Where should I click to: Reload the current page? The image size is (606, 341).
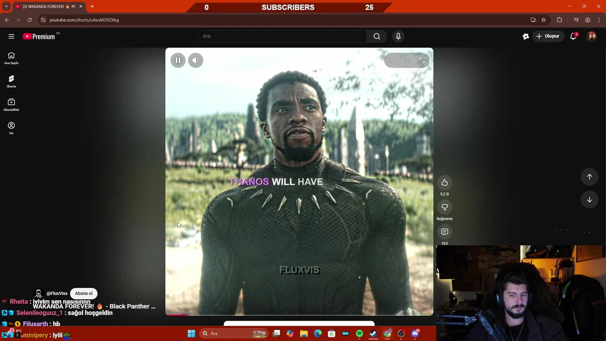pyautogui.click(x=29, y=20)
